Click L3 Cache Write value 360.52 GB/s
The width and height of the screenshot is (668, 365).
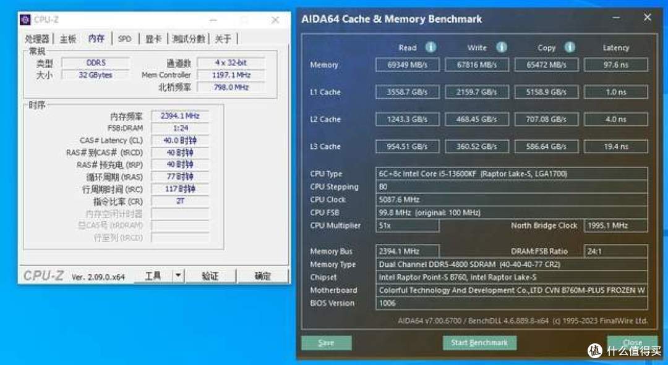pyautogui.click(x=477, y=146)
